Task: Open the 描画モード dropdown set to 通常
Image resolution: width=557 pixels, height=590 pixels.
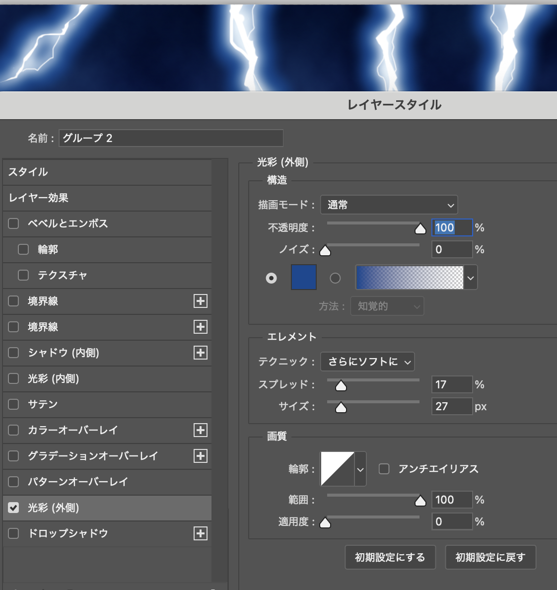Action: (x=389, y=205)
